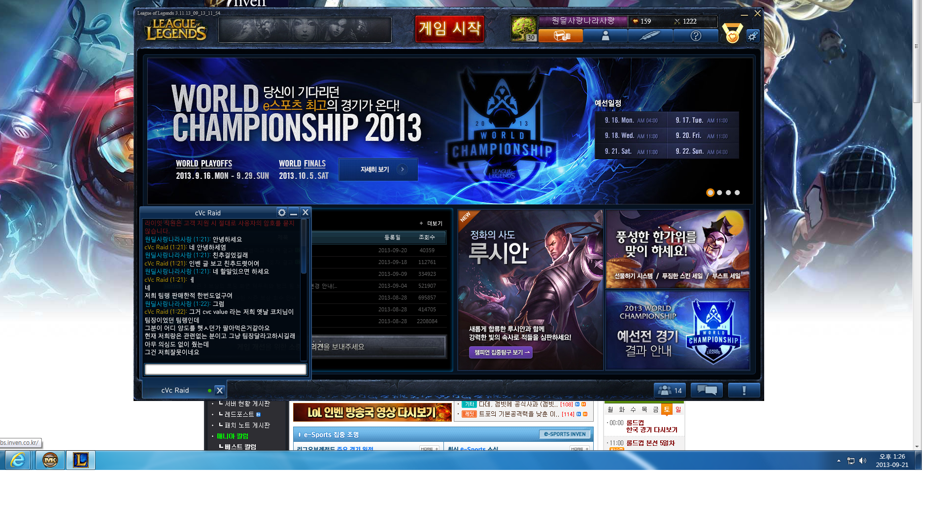Screen dimensions: 946x532
Task: Select the second banner carousel dot
Action: click(719, 193)
